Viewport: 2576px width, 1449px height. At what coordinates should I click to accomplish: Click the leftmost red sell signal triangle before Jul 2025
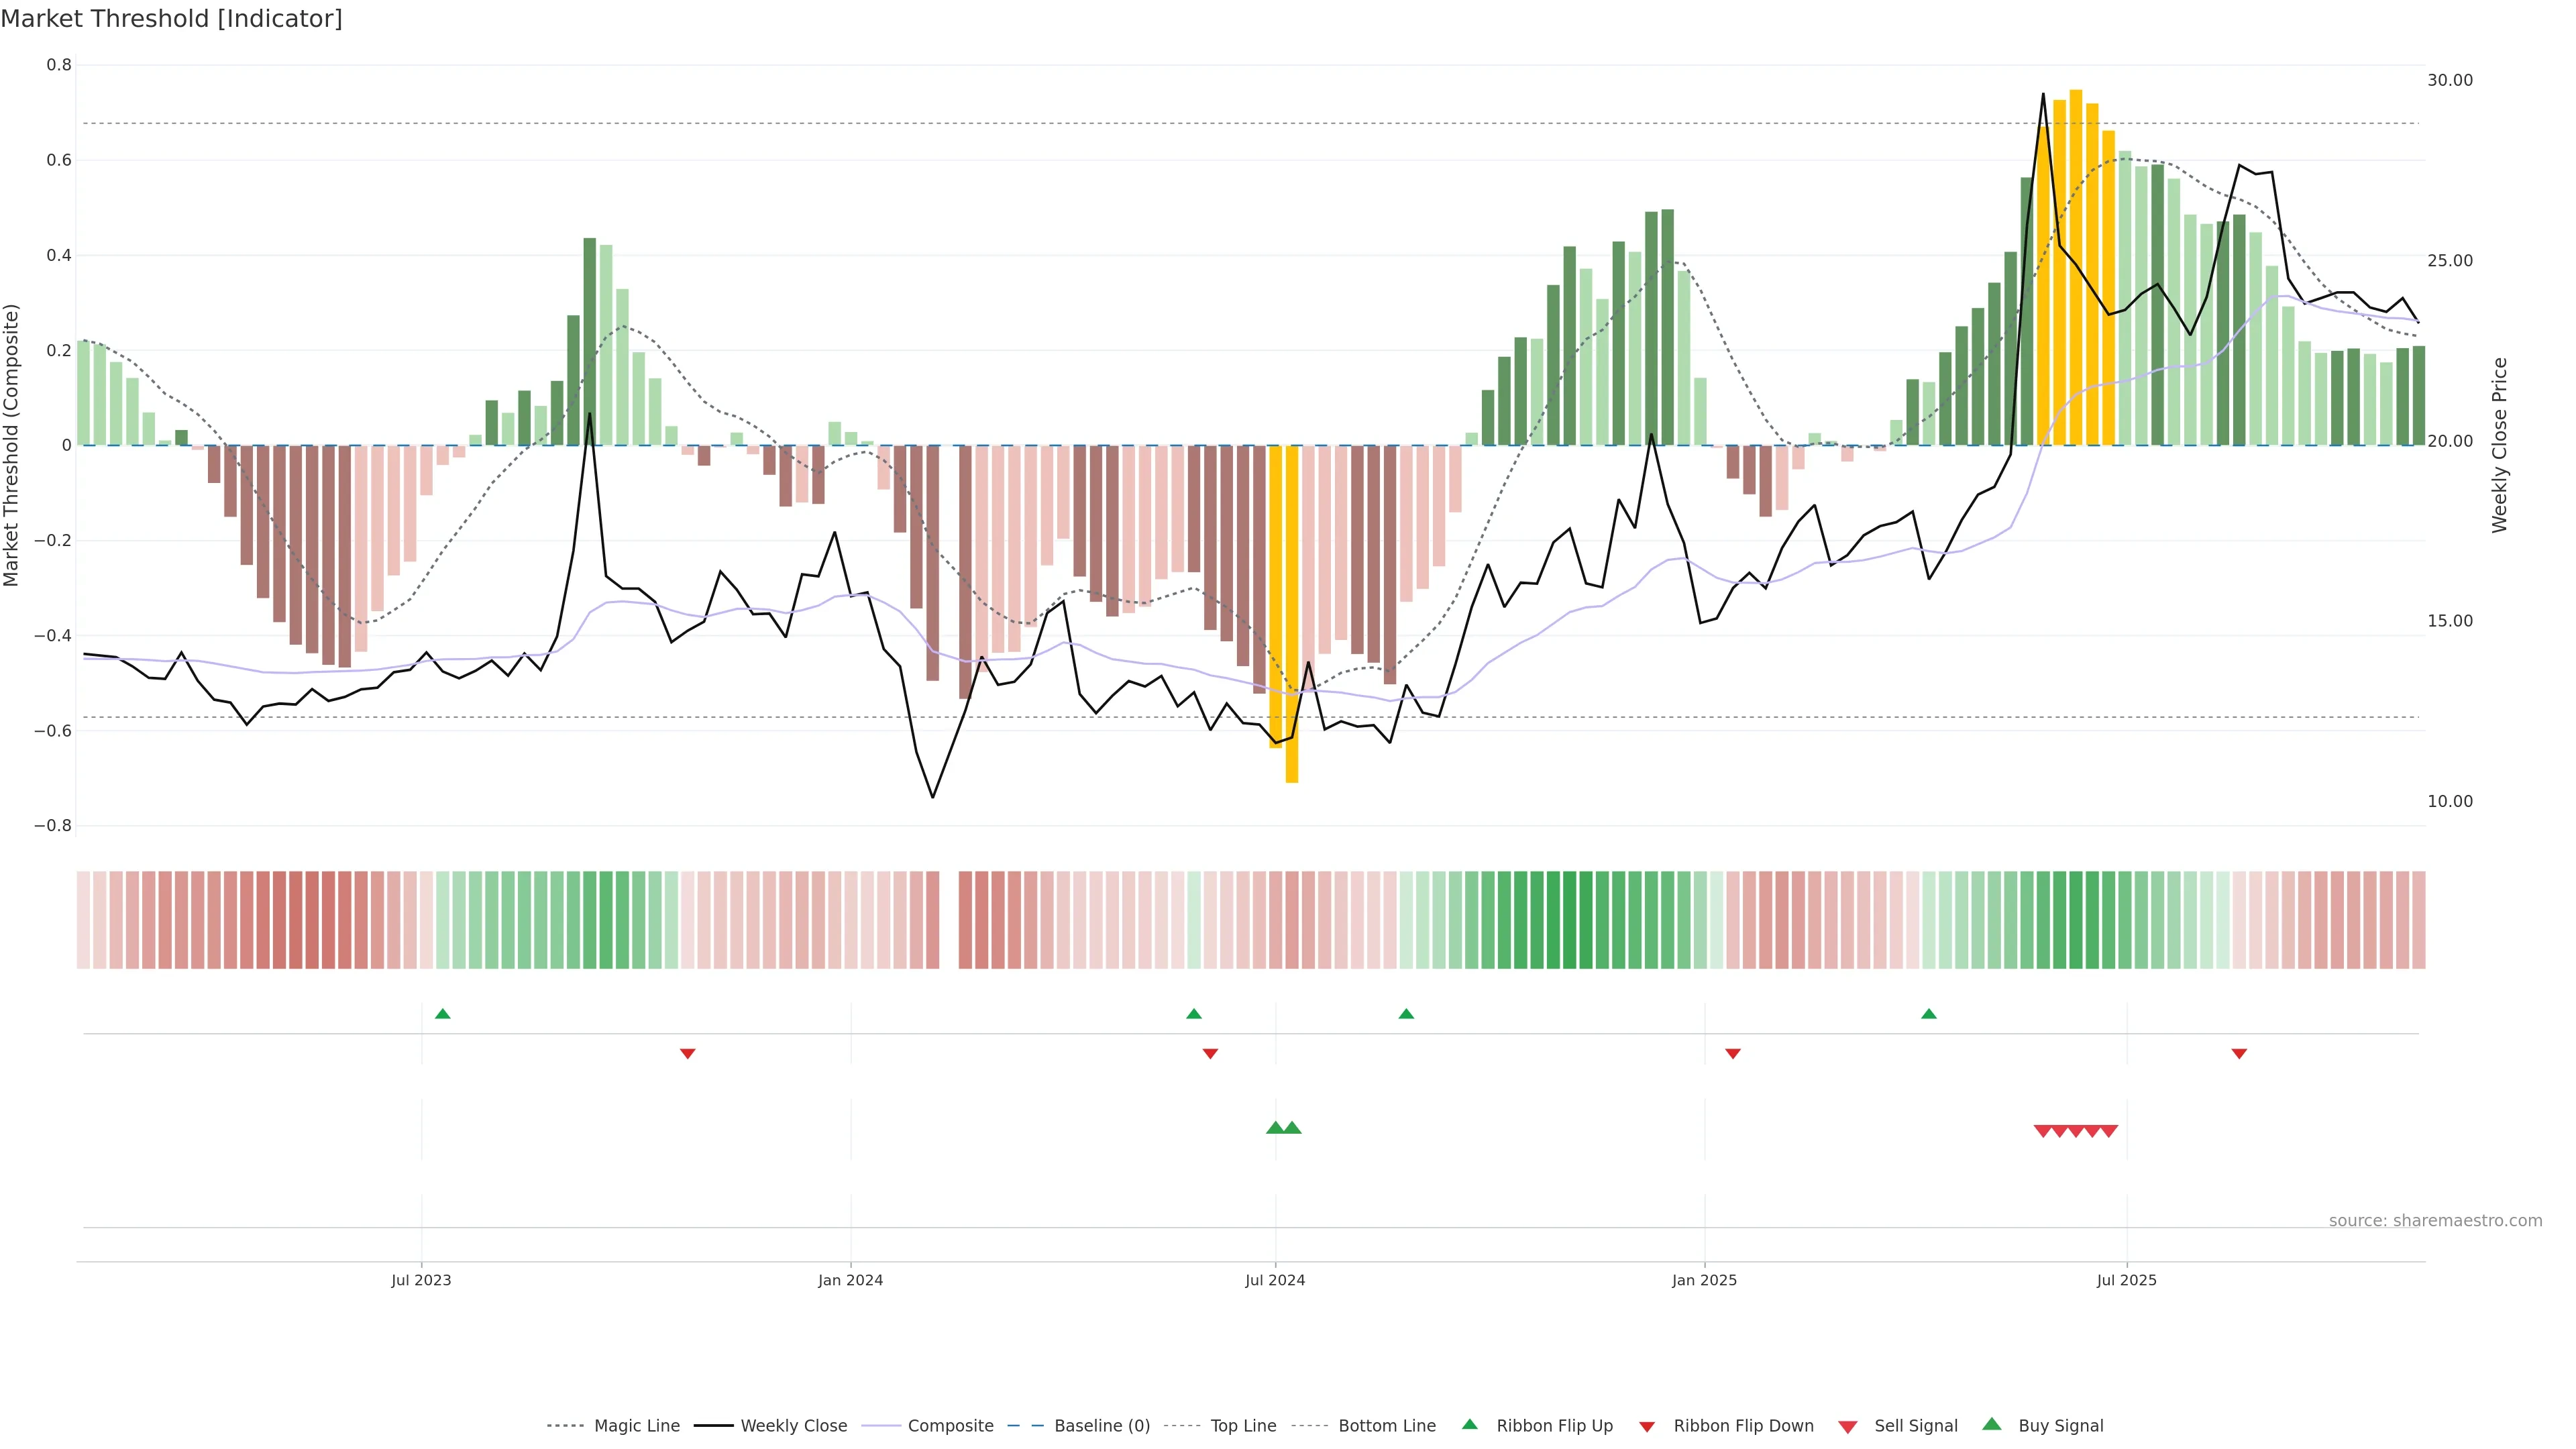[x=2043, y=1131]
